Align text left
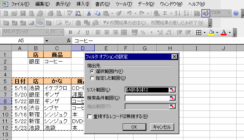Screen dimensions: 244x140 pos(98,32)
